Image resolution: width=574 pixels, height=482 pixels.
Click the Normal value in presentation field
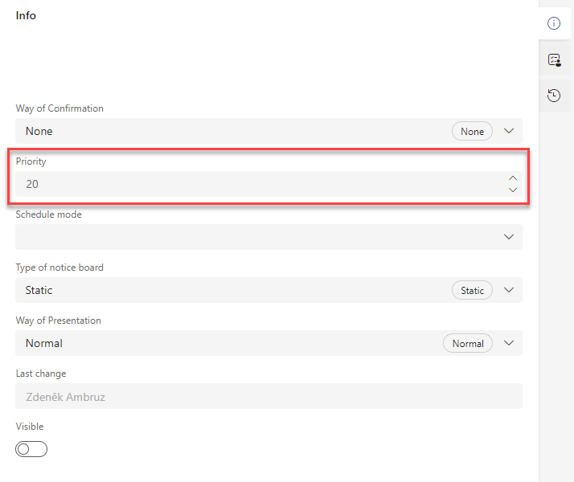[44, 343]
